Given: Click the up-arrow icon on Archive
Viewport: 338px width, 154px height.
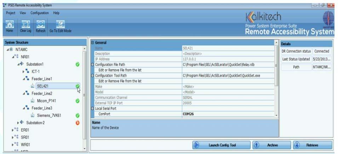Looking at the screenshot, I should pos(257,145).
